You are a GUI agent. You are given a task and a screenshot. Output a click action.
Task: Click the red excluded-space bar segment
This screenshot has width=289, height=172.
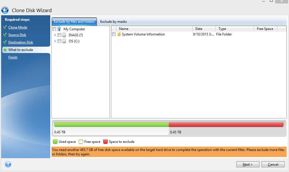pyautogui.click(x=226, y=124)
